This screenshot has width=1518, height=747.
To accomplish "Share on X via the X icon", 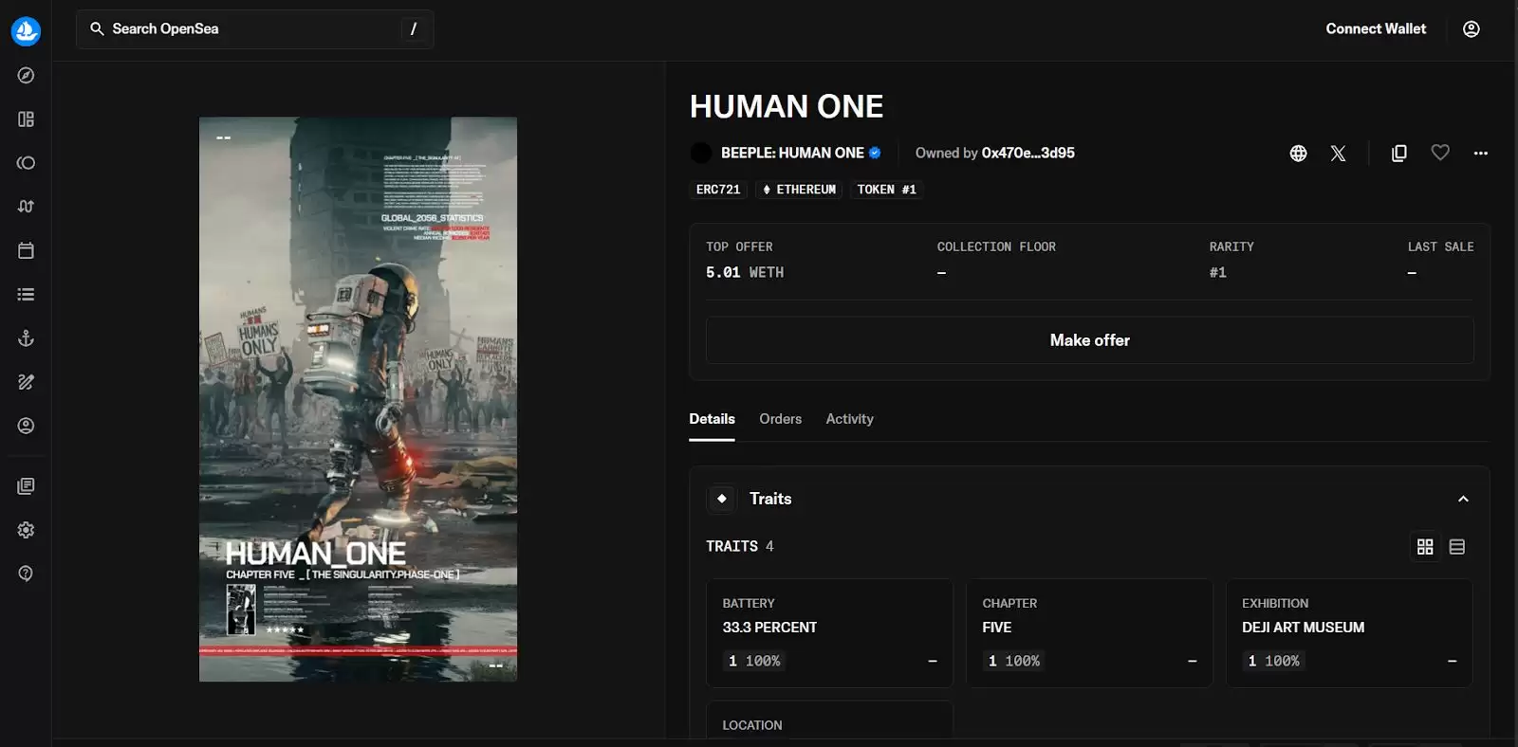I will tap(1338, 153).
